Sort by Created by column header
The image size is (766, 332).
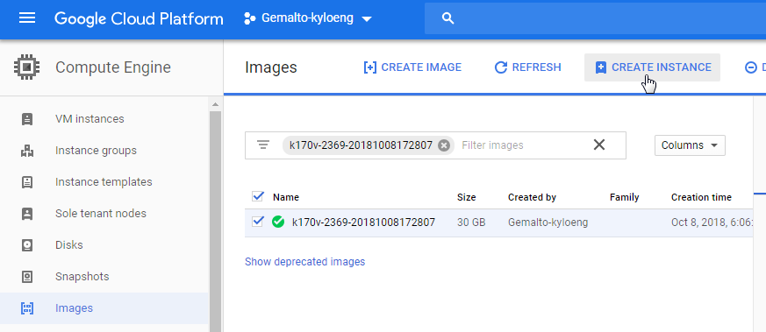(x=532, y=197)
